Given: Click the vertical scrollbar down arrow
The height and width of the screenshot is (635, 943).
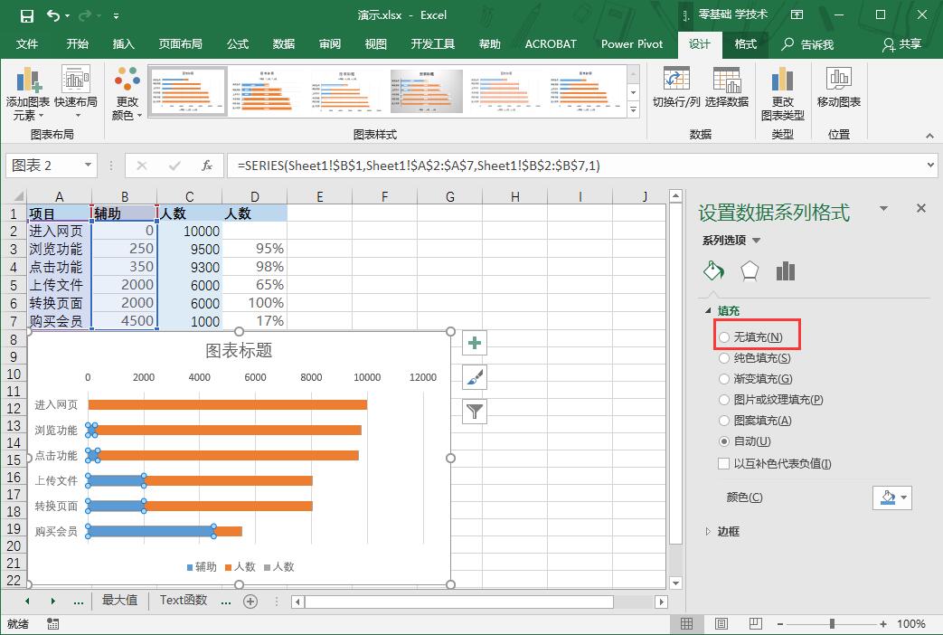Looking at the screenshot, I should 676,583.
